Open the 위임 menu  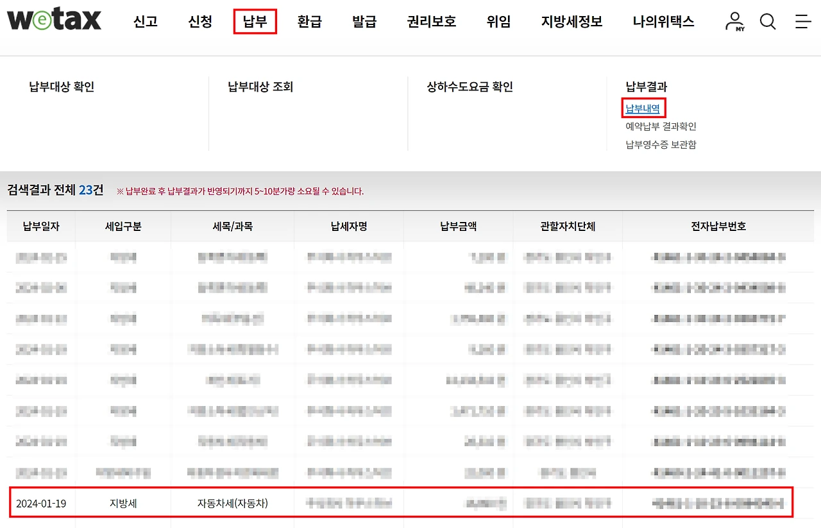[x=499, y=21]
